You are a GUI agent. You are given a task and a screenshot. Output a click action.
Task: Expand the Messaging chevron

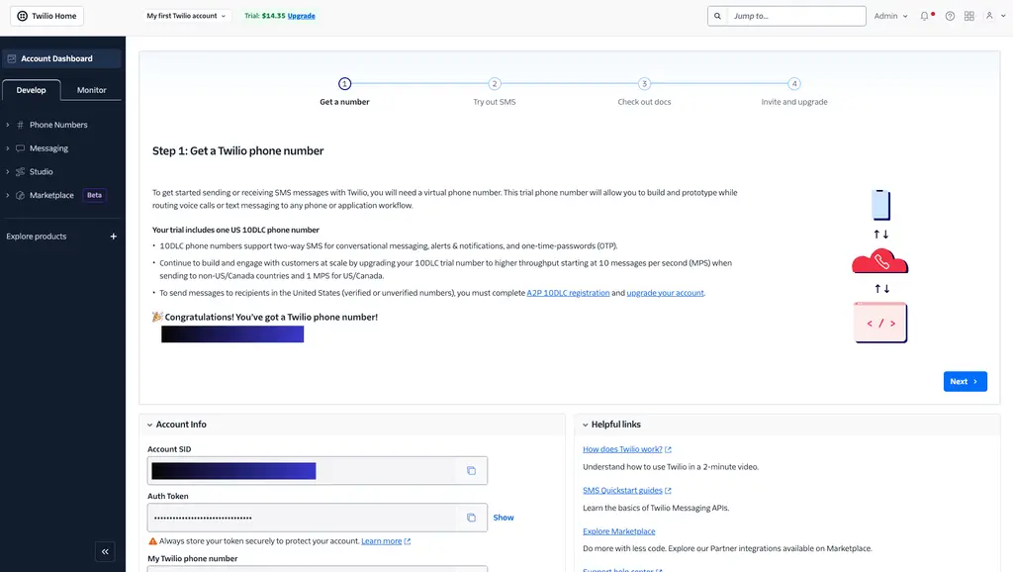pyautogui.click(x=8, y=148)
